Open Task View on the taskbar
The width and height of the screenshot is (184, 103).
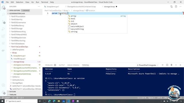[x=40, y=101]
